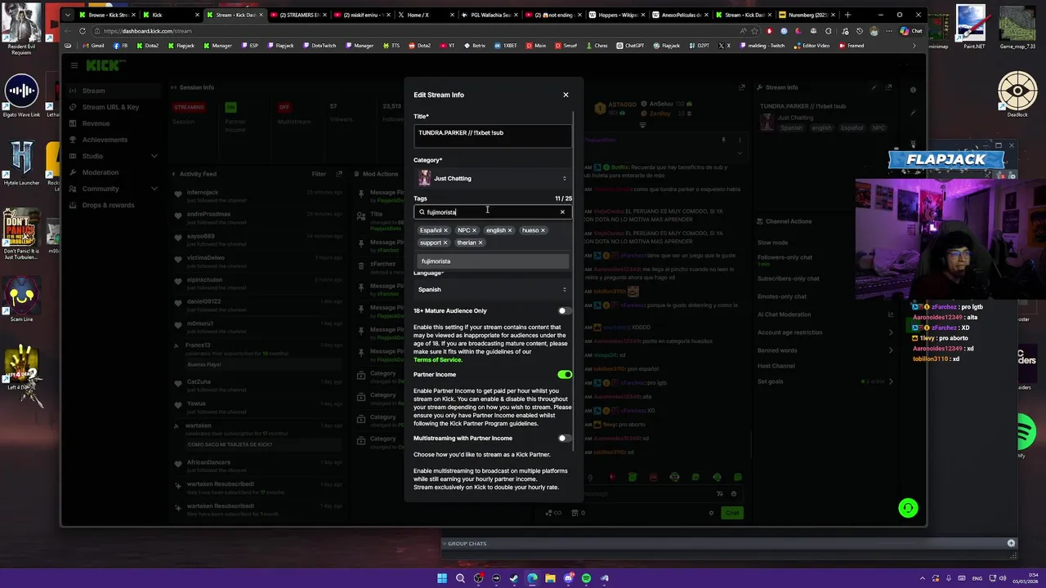This screenshot has height=588, width=1046.
Task: Open the Spanish language dropdown
Action: 493,289
